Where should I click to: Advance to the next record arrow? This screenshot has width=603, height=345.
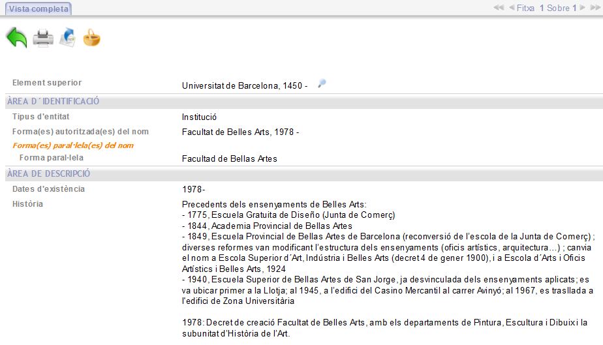(x=583, y=8)
